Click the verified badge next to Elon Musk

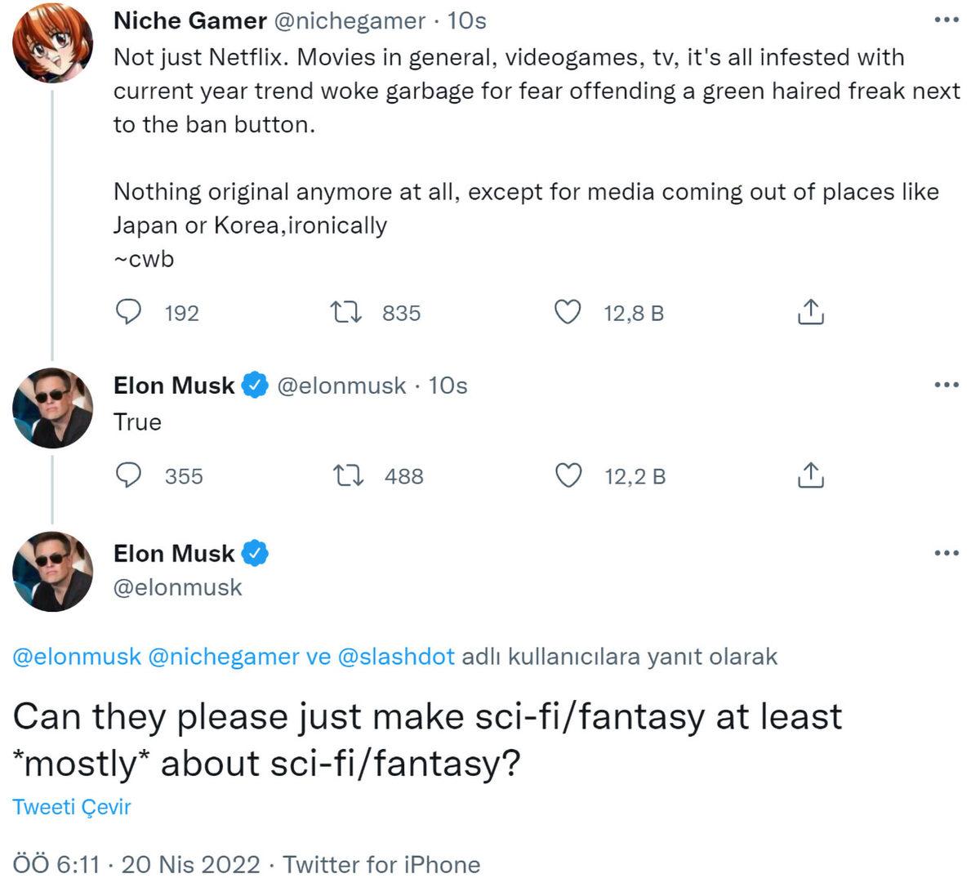click(x=254, y=385)
